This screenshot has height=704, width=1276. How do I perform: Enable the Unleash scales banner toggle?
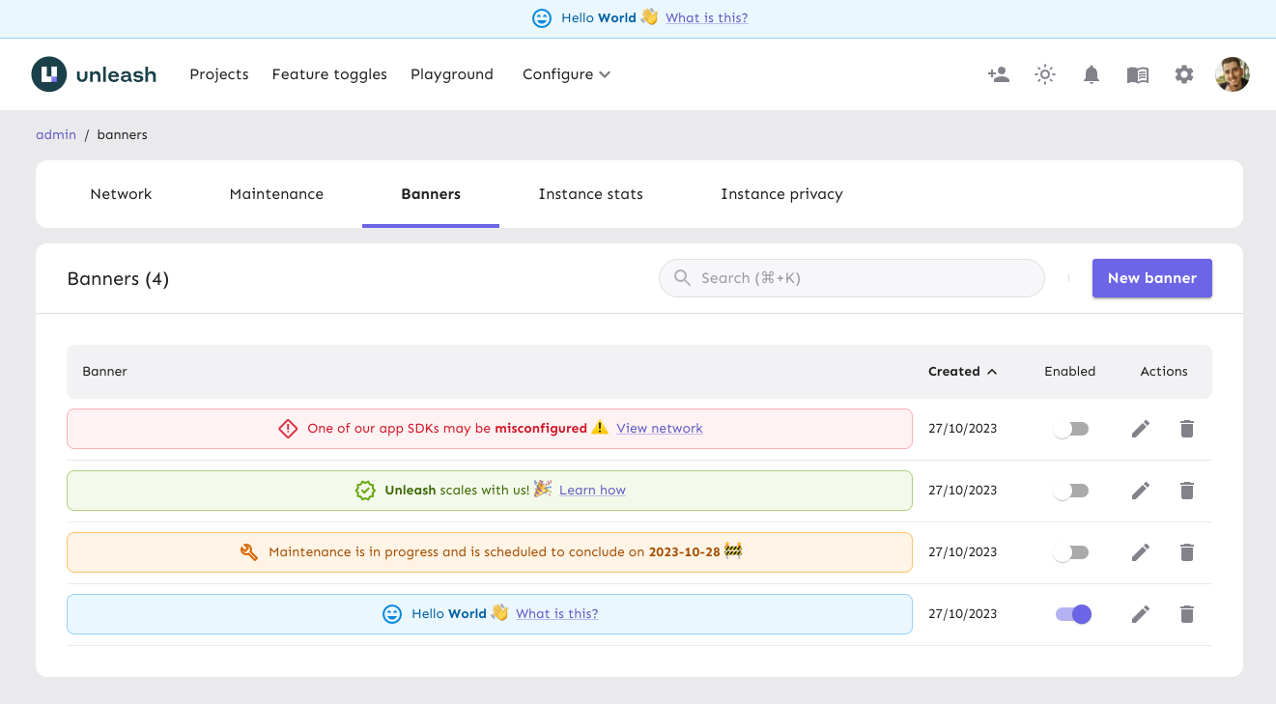(x=1070, y=491)
